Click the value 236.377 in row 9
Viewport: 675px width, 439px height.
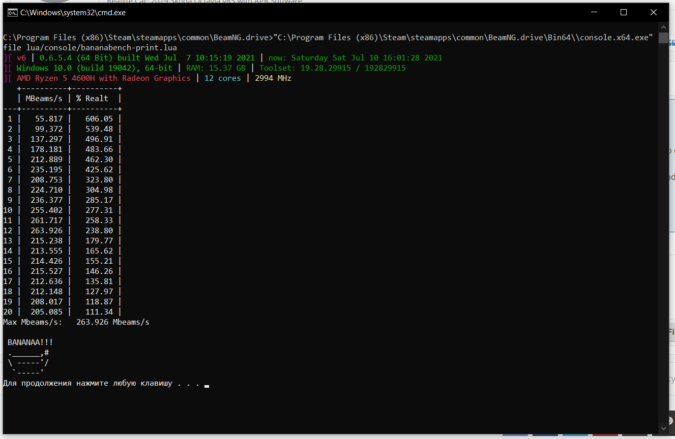[47, 200]
